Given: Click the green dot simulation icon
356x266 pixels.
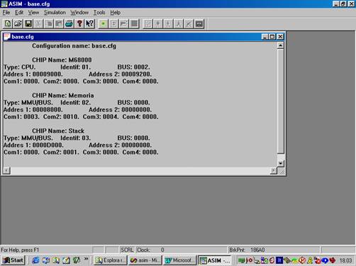Looking at the screenshot, I should pyautogui.click(x=104, y=23).
